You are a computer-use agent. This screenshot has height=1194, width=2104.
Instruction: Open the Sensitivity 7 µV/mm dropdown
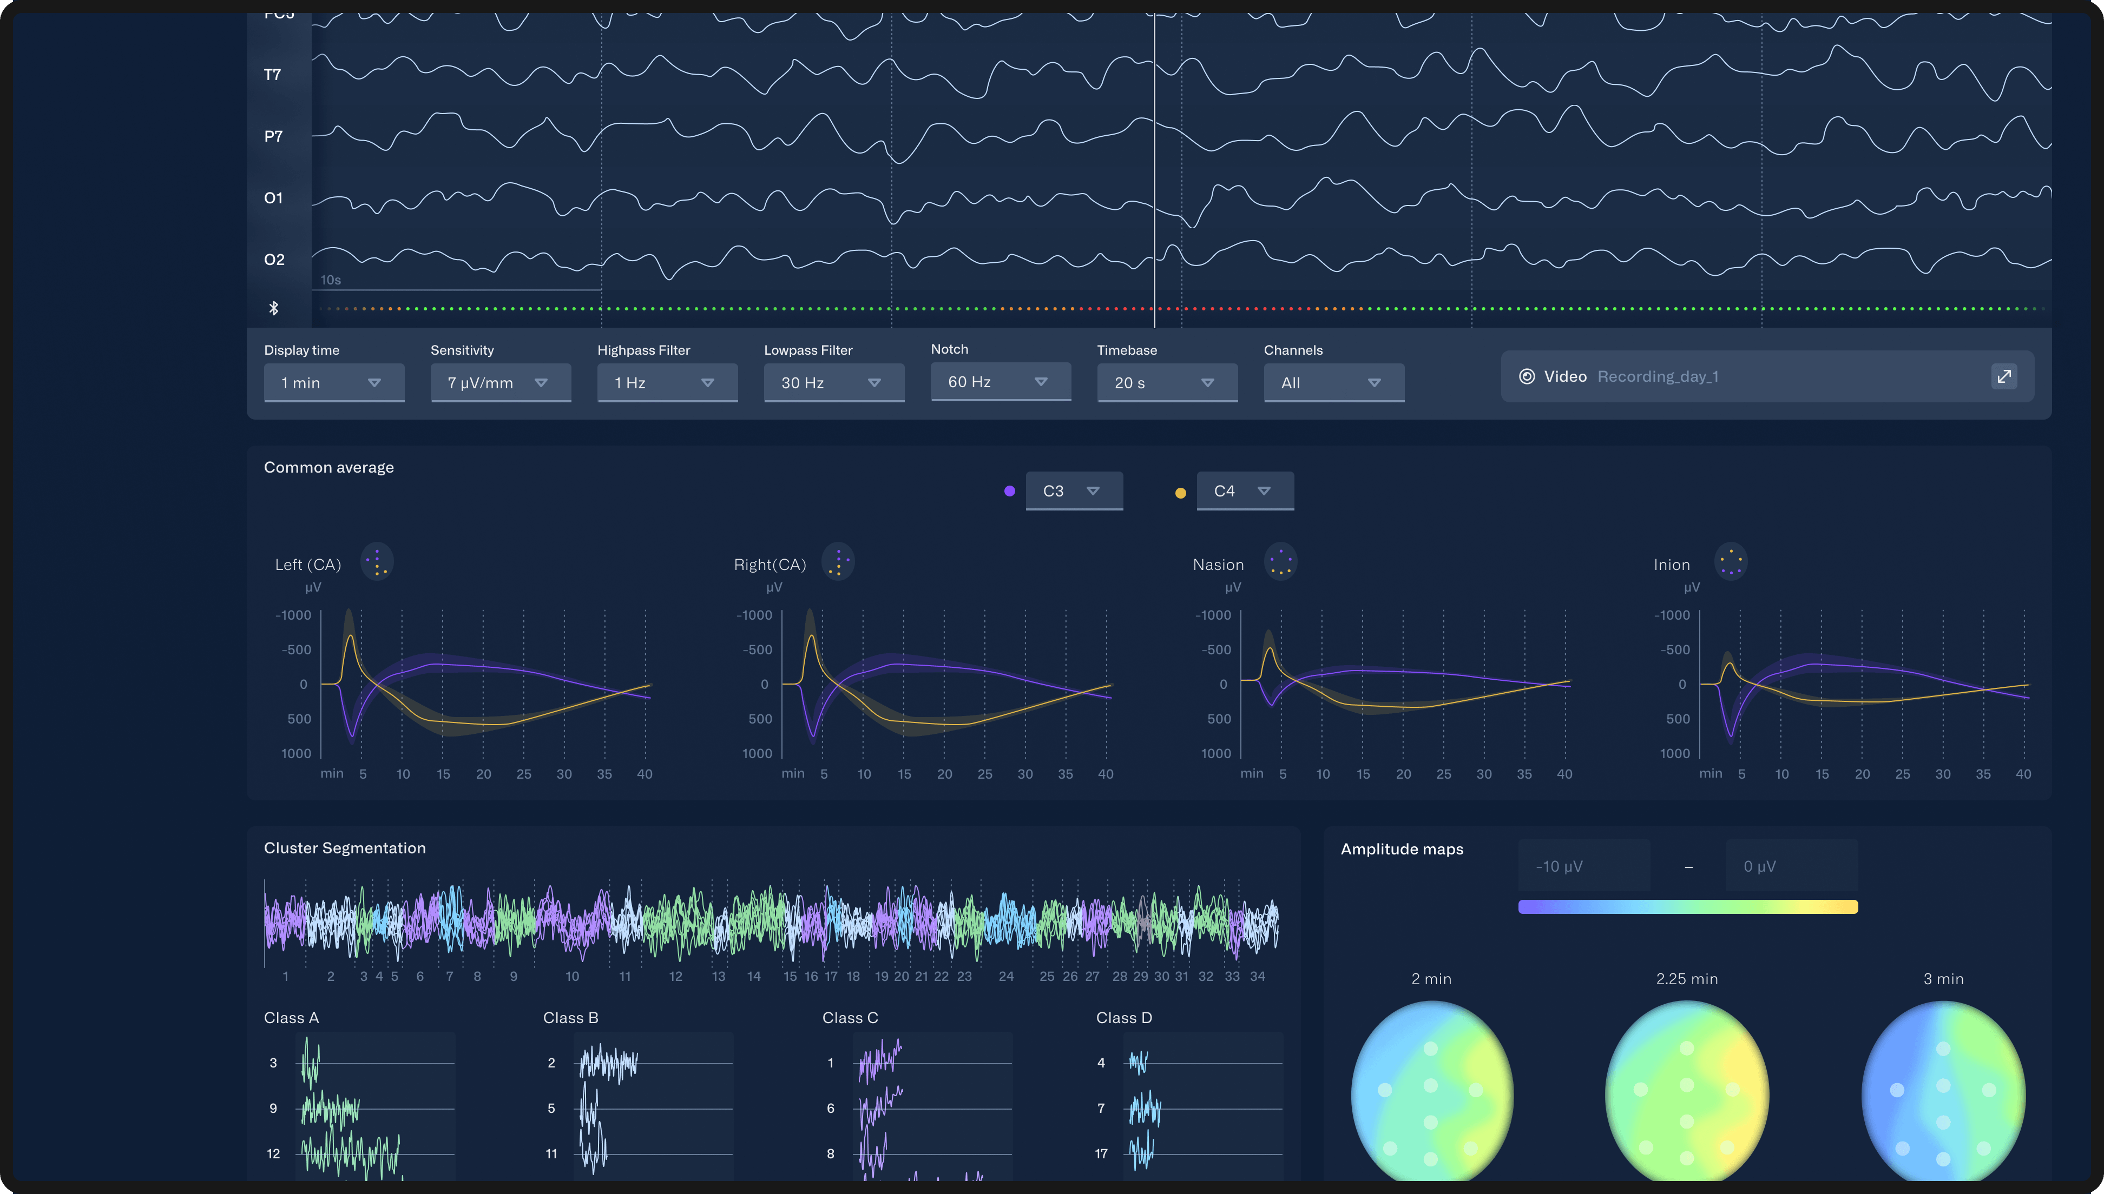coord(501,383)
